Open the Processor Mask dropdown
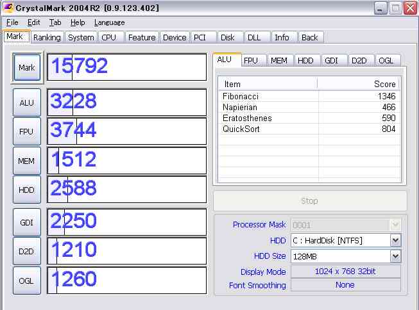The height and width of the screenshot is (310, 419). (395, 225)
